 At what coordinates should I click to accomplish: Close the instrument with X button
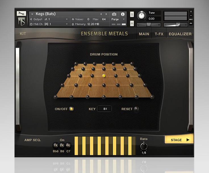coord(191,11)
